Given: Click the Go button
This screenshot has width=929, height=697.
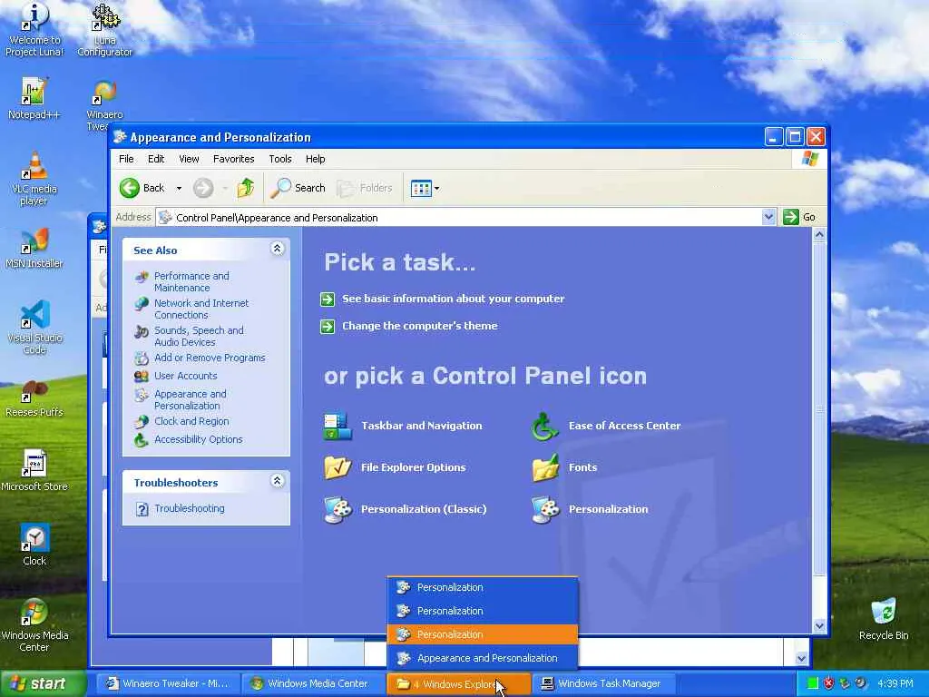Looking at the screenshot, I should pos(799,217).
